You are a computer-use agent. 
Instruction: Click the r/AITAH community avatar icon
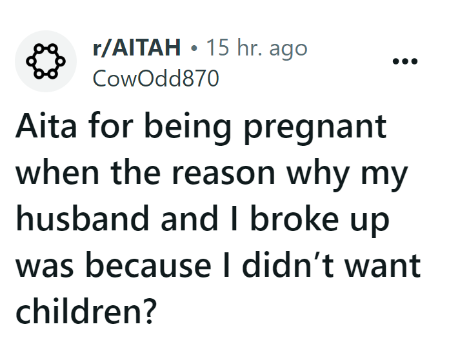[46, 61]
